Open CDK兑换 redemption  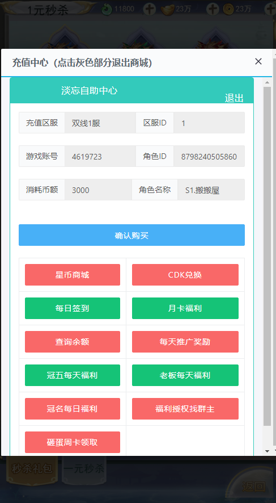(185, 275)
